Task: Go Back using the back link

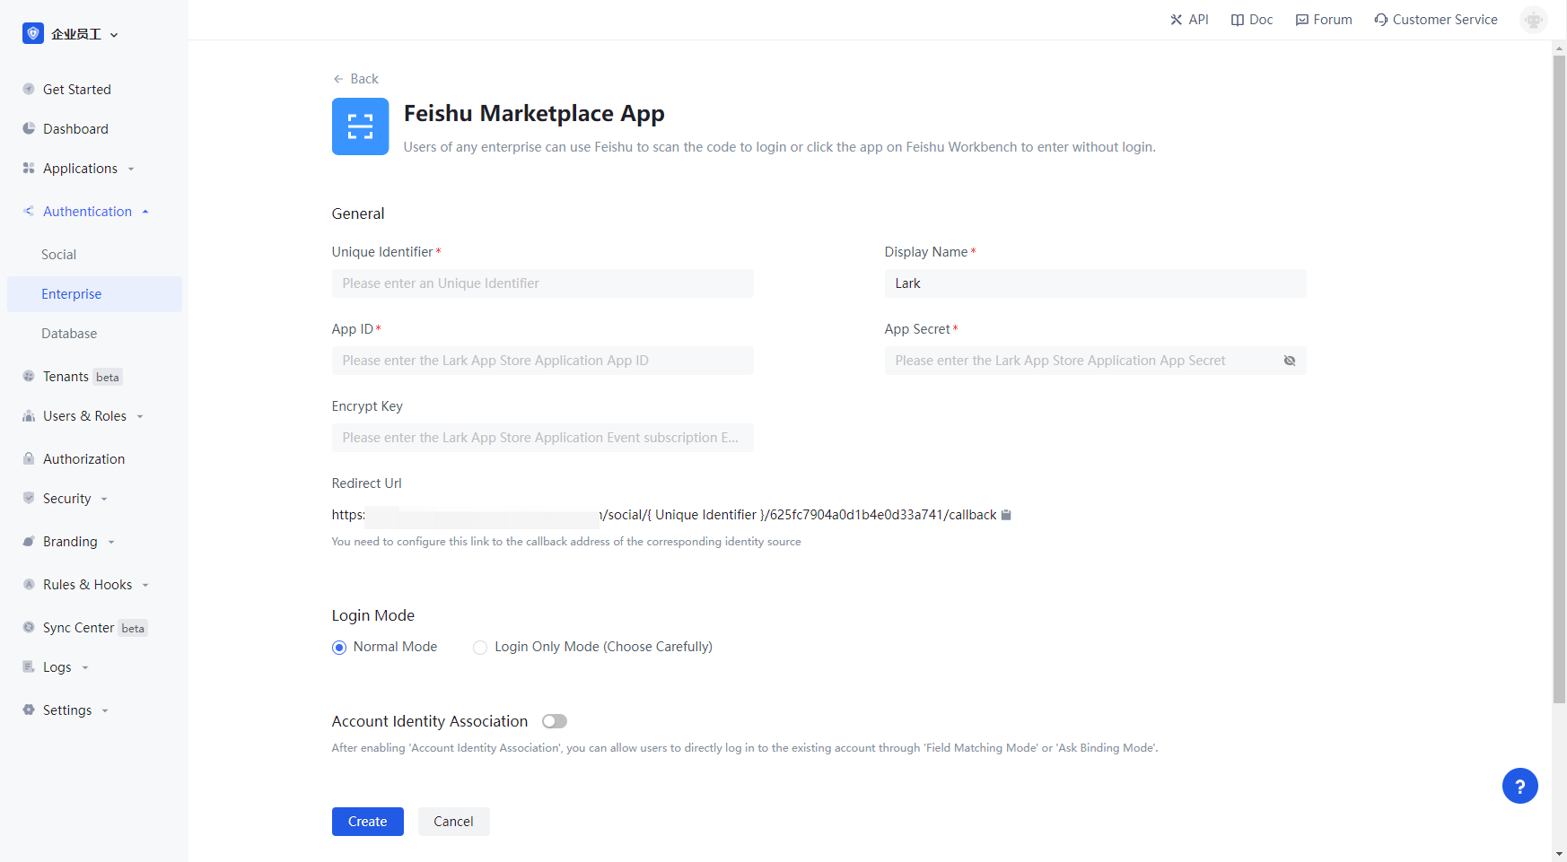Action: pos(355,78)
